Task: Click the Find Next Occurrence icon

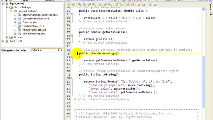Action: [x=89, y=5]
